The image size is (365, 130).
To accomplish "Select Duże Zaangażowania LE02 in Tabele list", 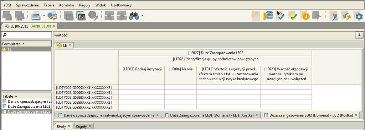I will click(x=26, y=111).
